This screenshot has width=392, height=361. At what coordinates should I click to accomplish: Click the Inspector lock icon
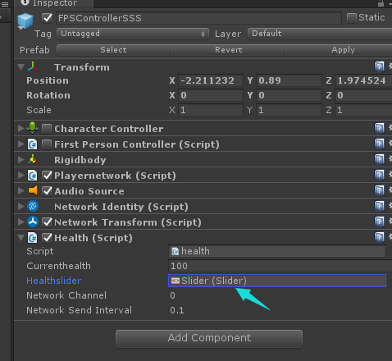click(381, 3)
